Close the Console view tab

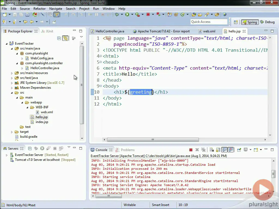[x=111, y=150]
